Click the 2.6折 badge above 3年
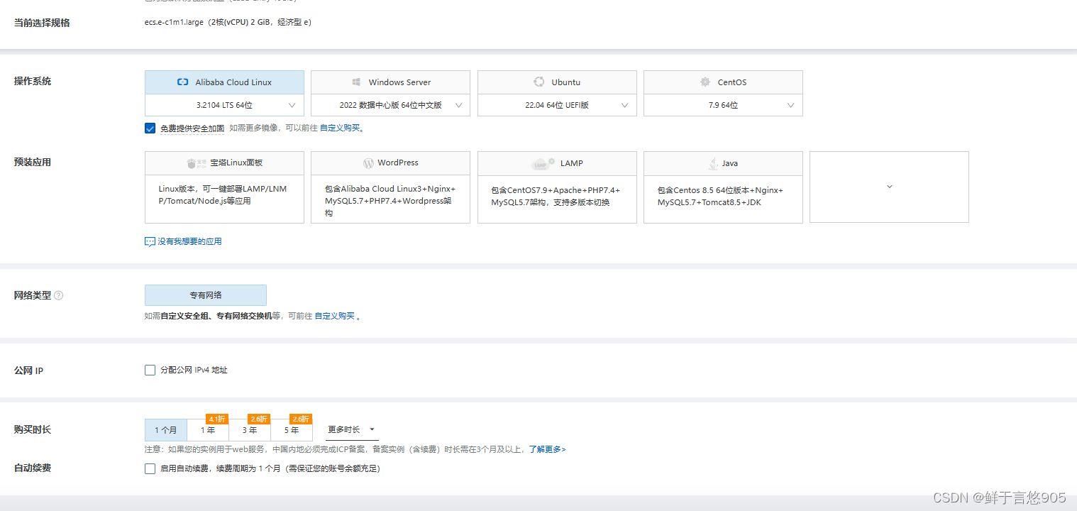 point(259,419)
